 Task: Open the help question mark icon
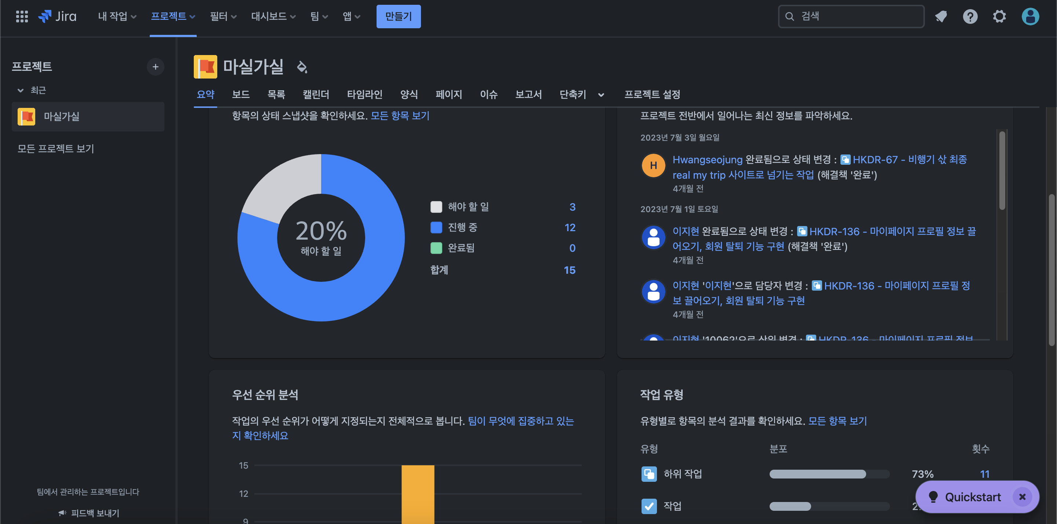click(x=970, y=17)
